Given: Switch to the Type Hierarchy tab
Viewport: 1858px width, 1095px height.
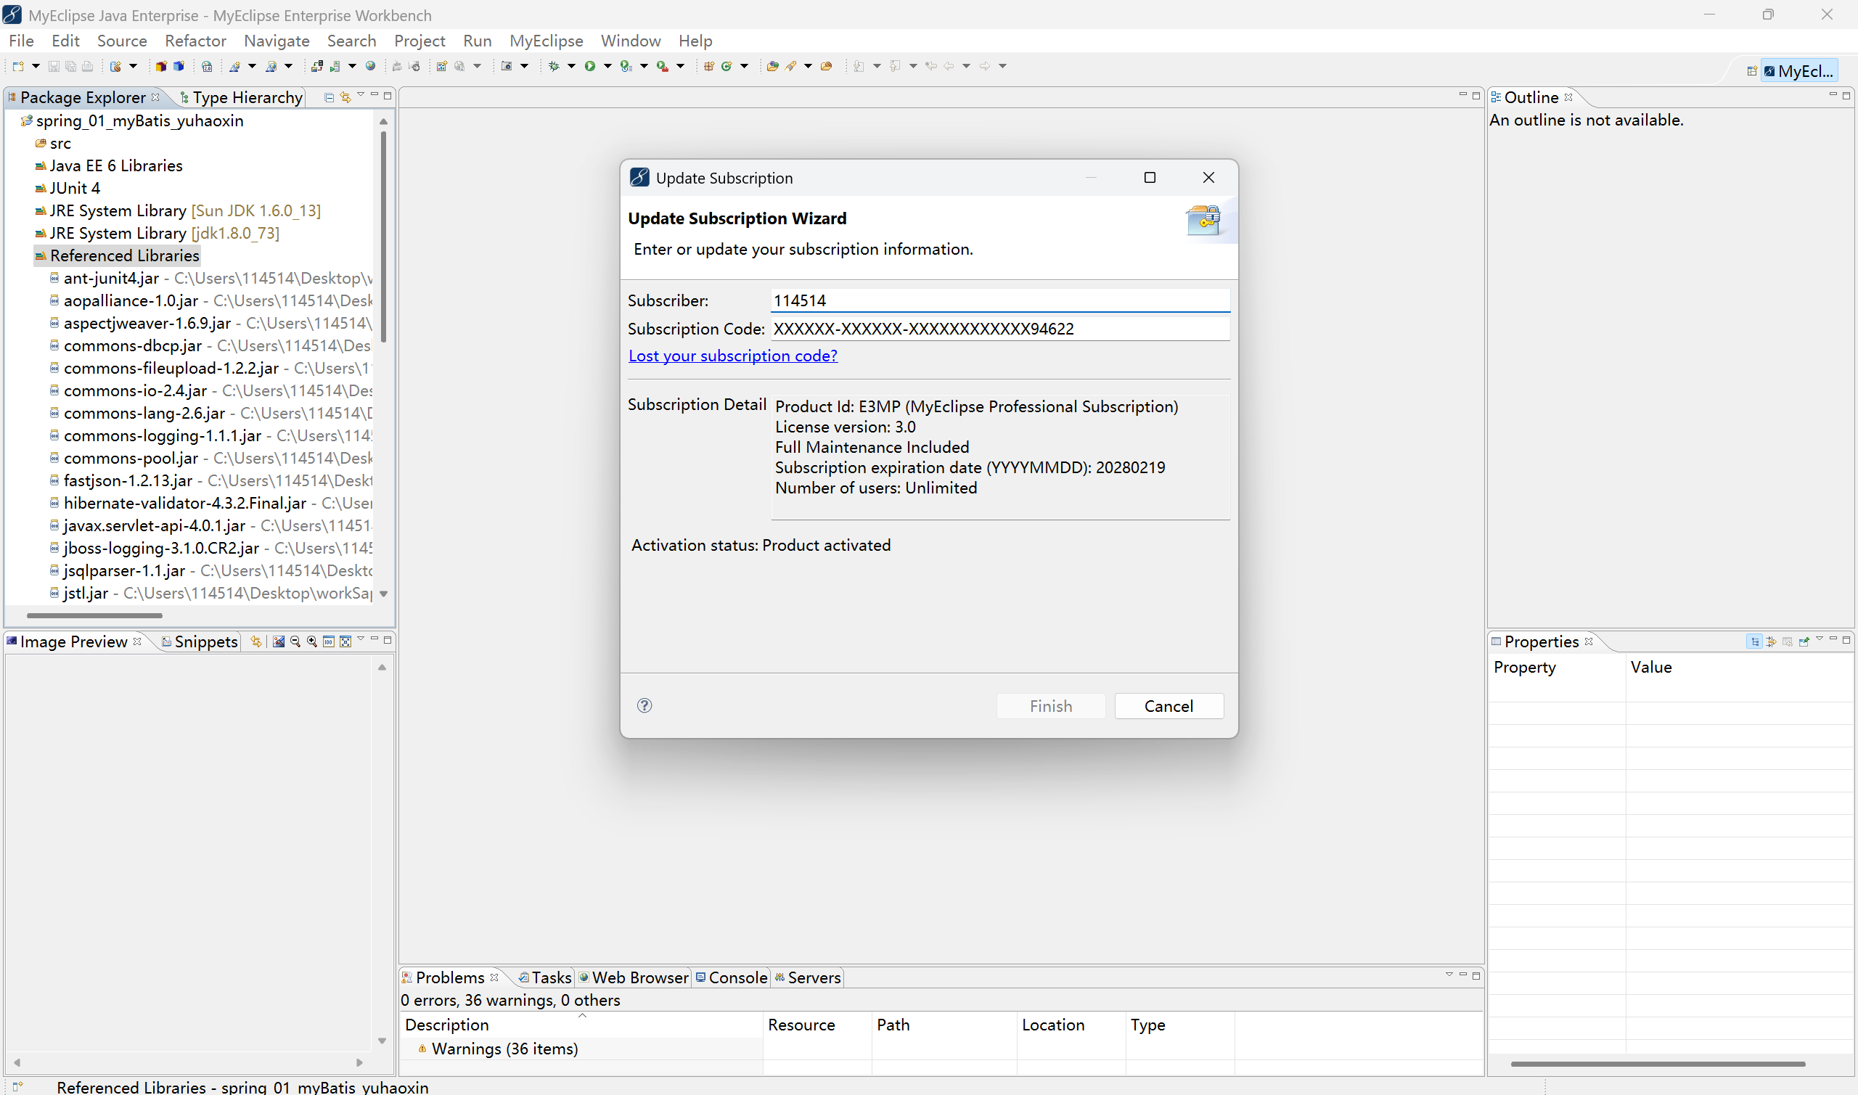Looking at the screenshot, I should point(240,97).
